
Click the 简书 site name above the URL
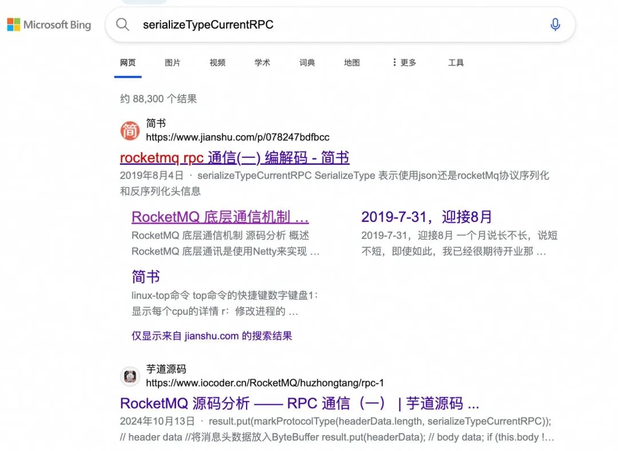pyautogui.click(x=156, y=124)
